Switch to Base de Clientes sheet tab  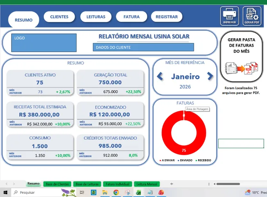[57, 184]
